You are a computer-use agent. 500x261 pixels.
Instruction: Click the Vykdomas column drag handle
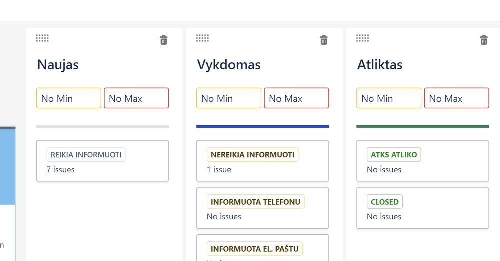click(x=203, y=38)
